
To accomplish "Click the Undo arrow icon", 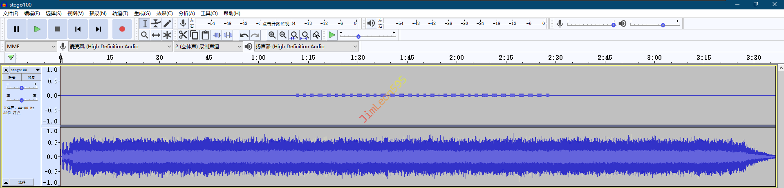I will point(244,35).
